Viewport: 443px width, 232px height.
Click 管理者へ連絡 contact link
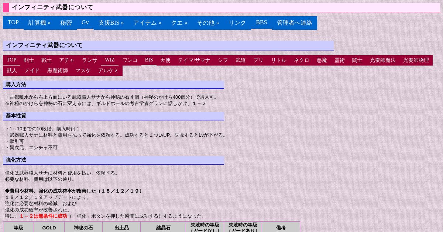click(x=295, y=23)
